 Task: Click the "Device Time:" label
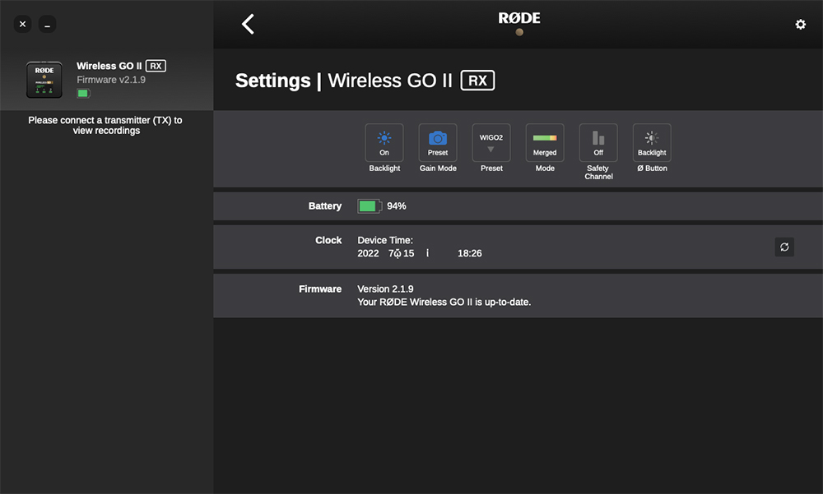point(385,240)
